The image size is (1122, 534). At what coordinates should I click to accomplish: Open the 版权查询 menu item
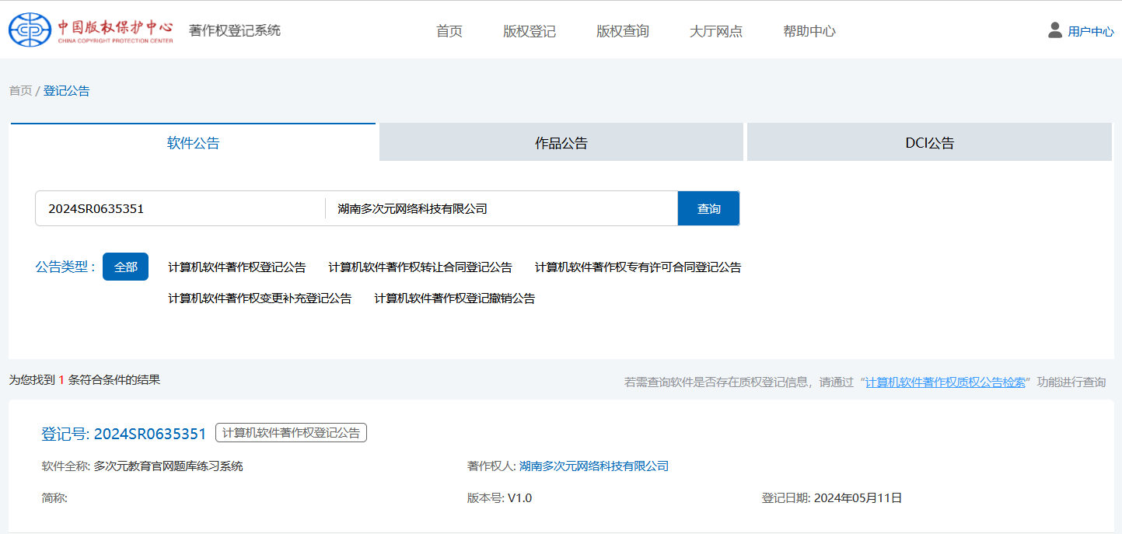(x=623, y=31)
